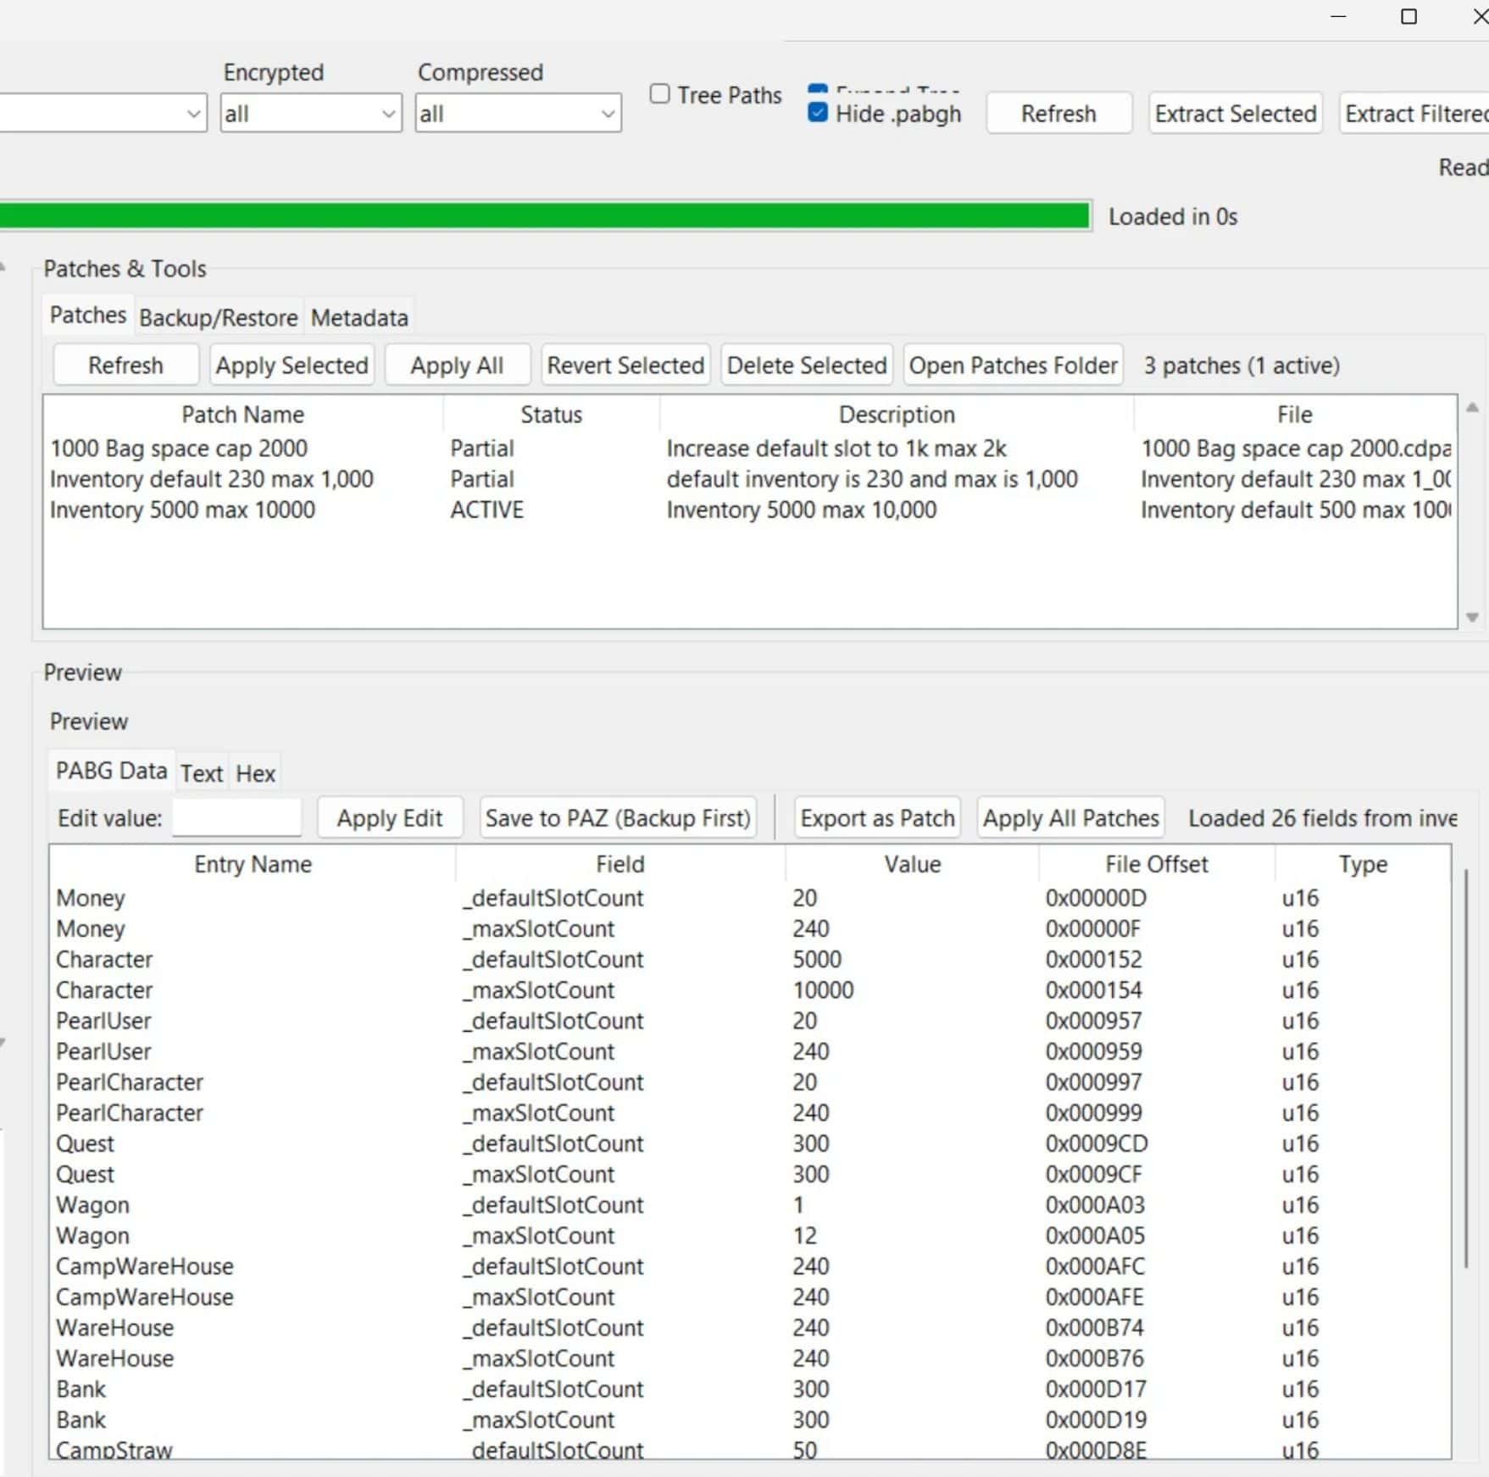Open the Compressed filter dropdown

[x=517, y=114]
